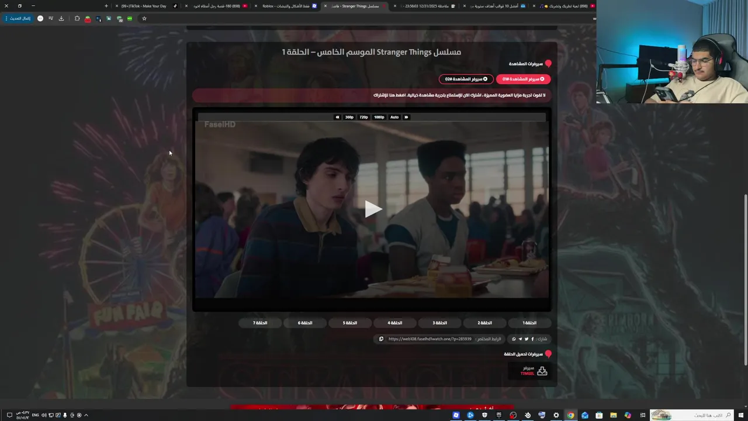Select 360p video quality

tap(349, 117)
